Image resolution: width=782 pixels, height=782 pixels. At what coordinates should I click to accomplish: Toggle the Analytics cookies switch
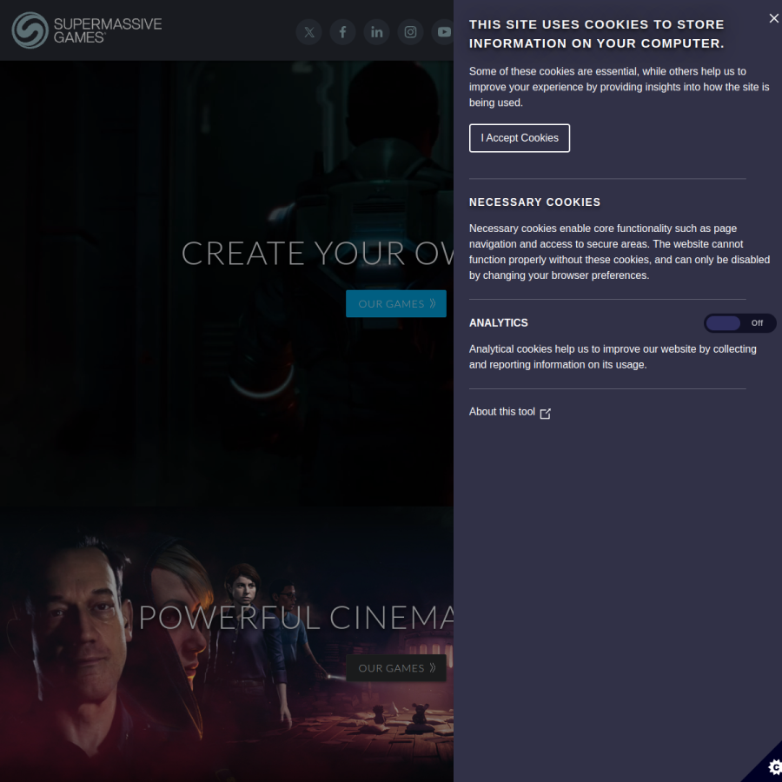(739, 323)
